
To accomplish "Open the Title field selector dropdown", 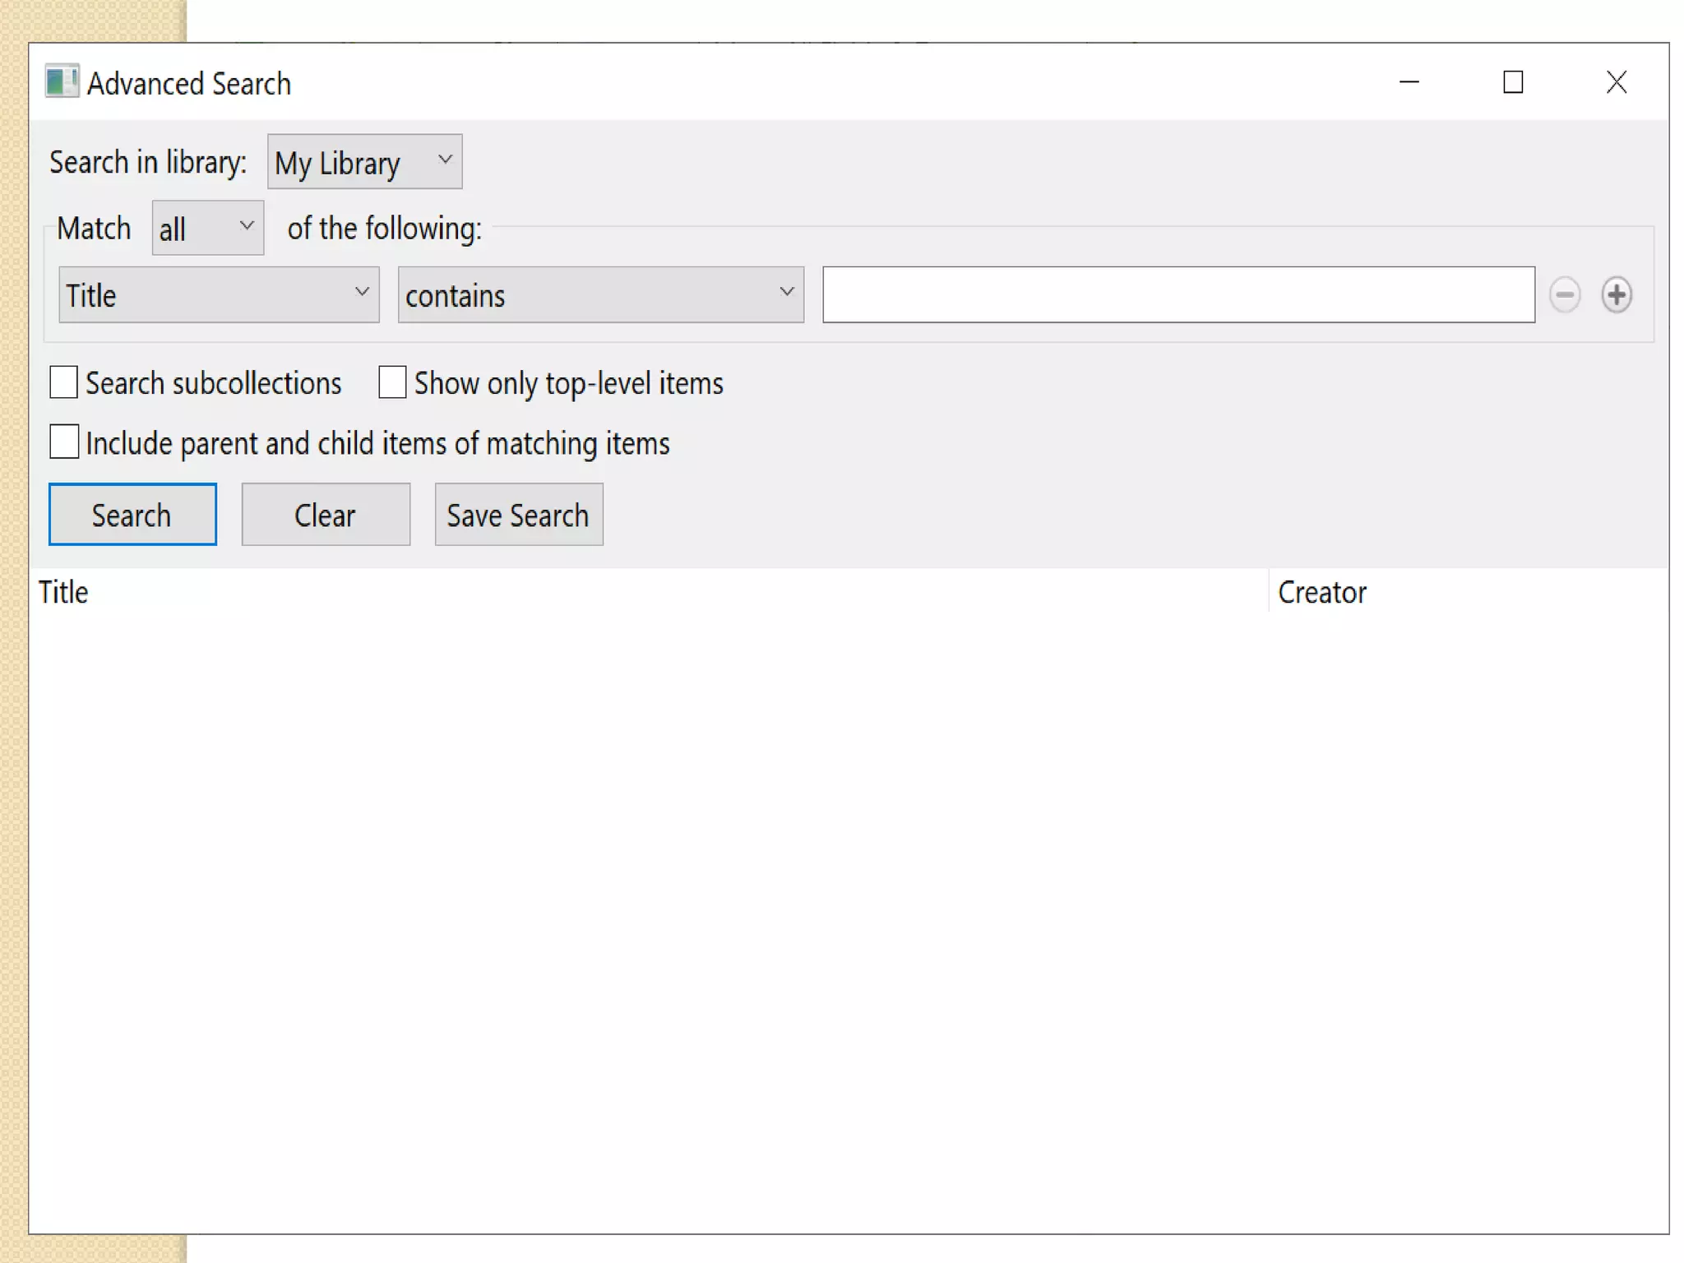I will tap(219, 294).
